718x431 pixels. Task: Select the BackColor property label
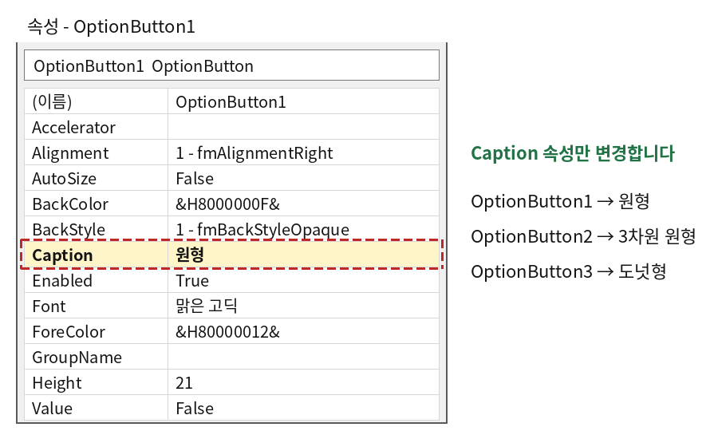click(97, 204)
